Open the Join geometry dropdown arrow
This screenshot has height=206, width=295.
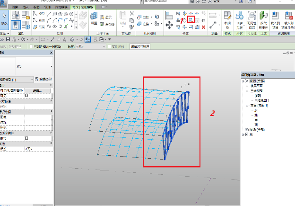151,24
